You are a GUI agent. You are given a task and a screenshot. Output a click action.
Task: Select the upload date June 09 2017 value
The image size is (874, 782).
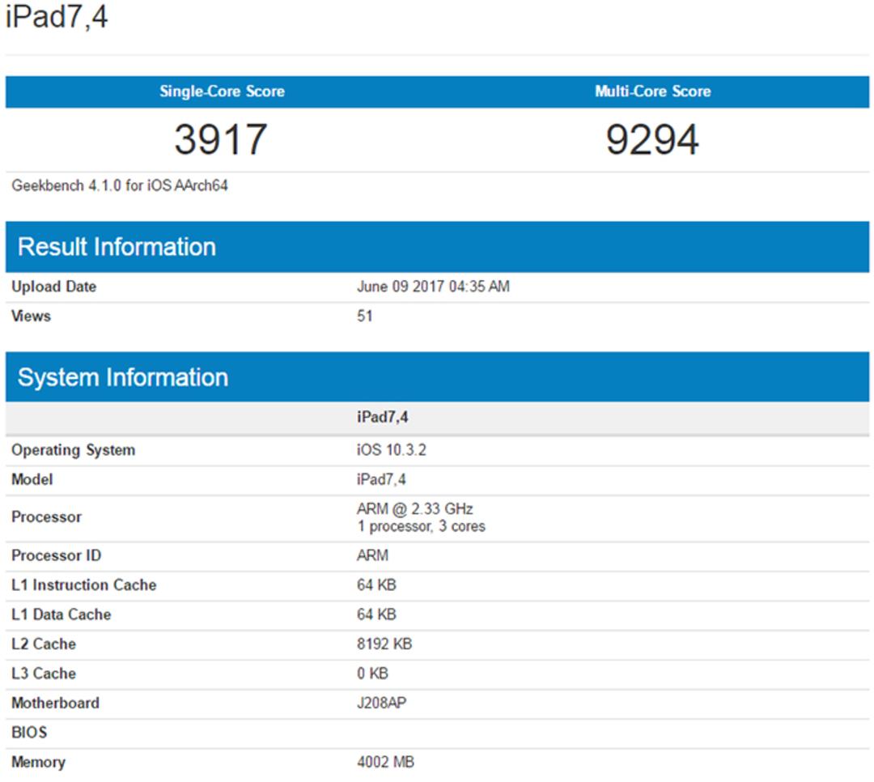click(x=433, y=287)
